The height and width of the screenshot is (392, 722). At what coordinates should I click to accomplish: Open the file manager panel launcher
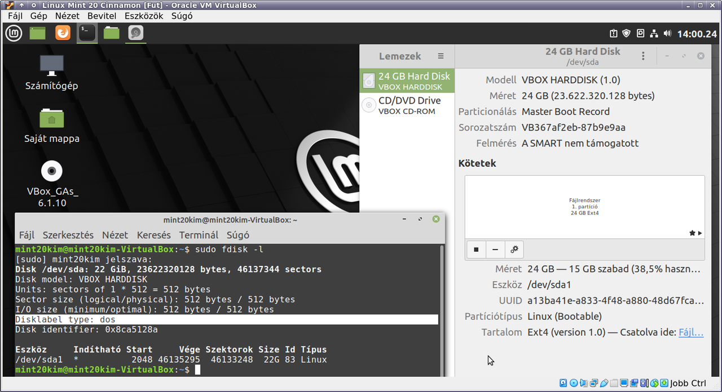(x=111, y=33)
